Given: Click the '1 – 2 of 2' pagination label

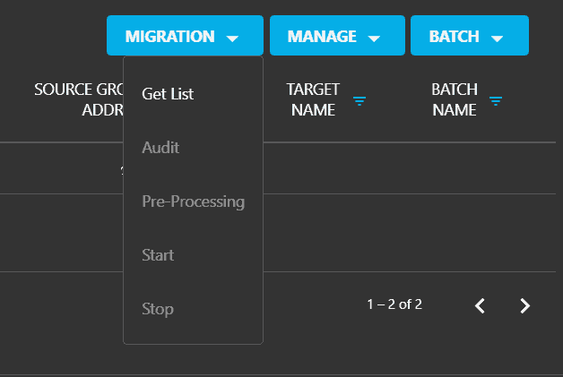Looking at the screenshot, I should point(394,304).
